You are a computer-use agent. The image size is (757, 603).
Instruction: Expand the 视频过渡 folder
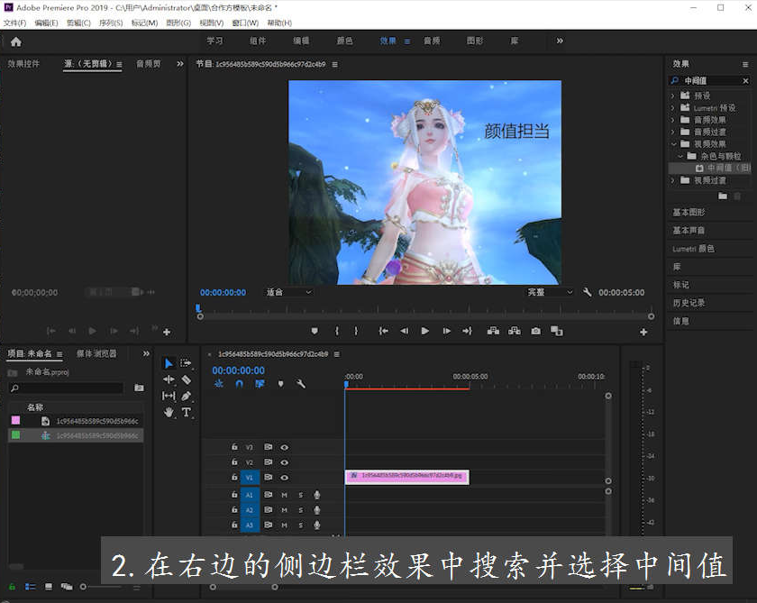pyautogui.click(x=673, y=180)
